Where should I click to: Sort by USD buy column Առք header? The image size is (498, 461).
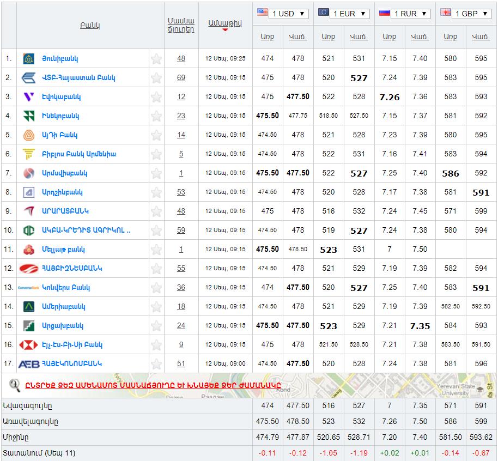pyautogui.click(x=267, y=37)
